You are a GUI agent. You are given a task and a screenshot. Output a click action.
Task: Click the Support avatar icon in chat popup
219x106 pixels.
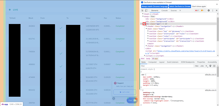[115, 83]
